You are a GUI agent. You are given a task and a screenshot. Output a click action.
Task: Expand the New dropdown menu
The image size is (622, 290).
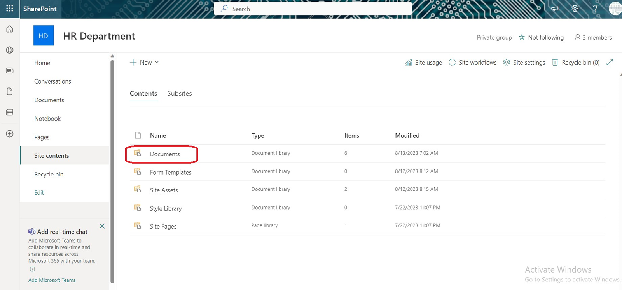[144, 62]
